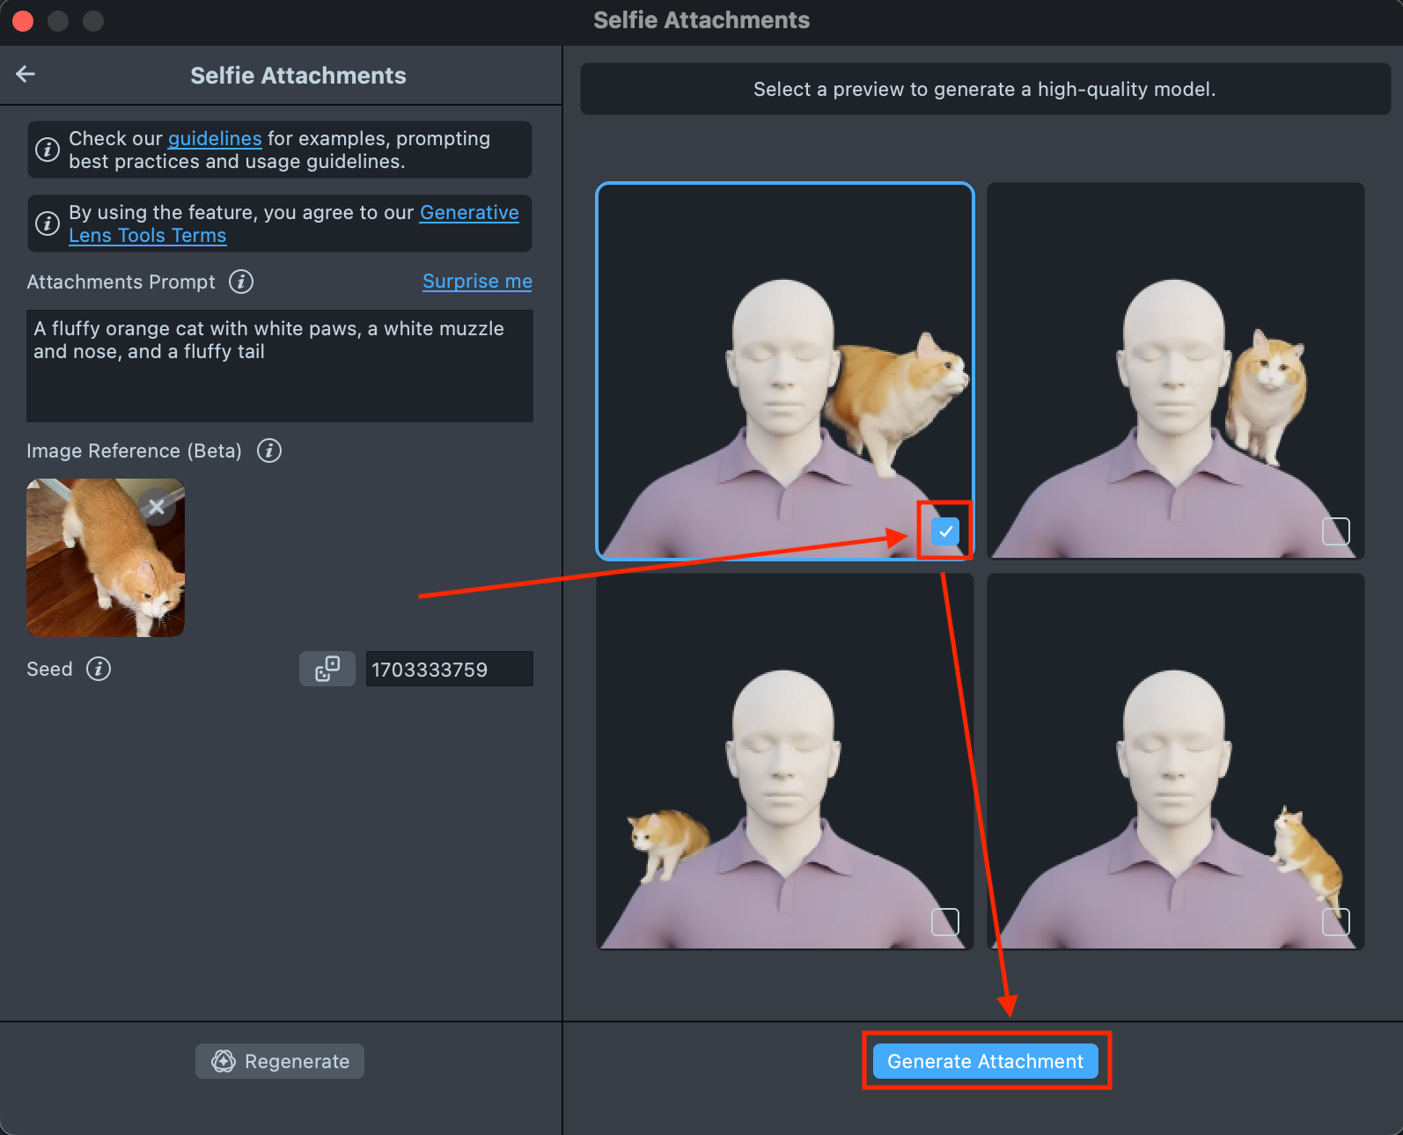The height and width of the screenshot is (1135, 1403).
Task: Click the Seed number input field
Action: point(449,669)
